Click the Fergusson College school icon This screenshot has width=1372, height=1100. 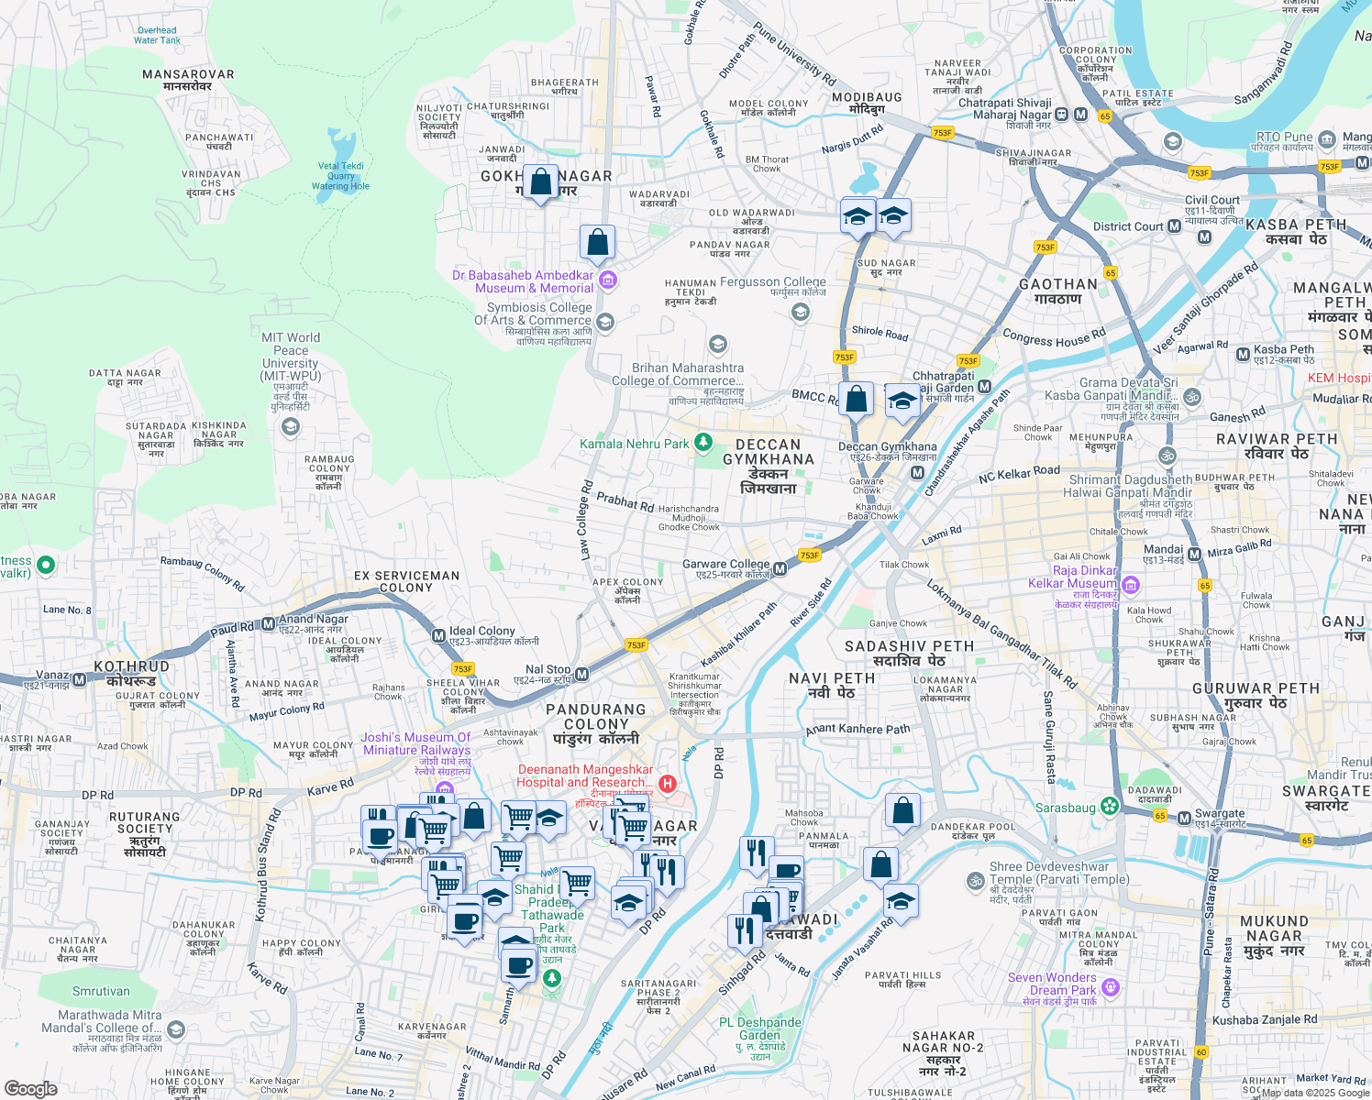(800, 313)
